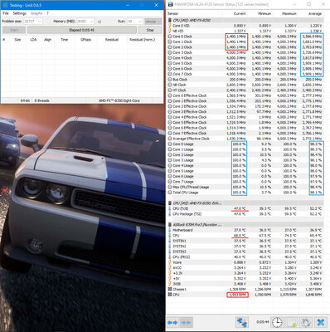Open the Settings menu in LinX
This screenshot has width=330, height=332.
(19, 13)
